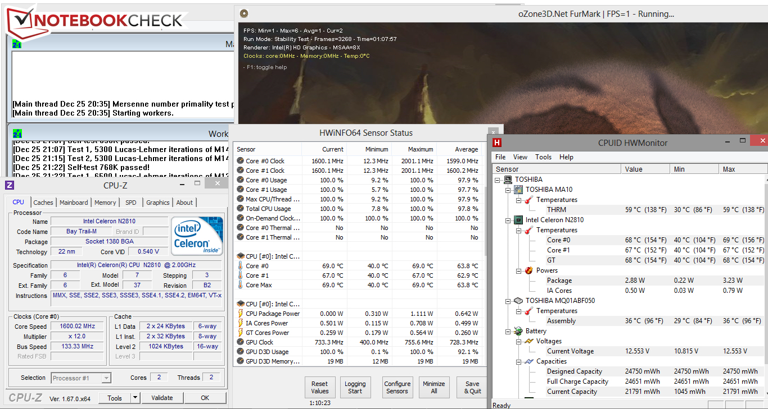768x409 pixels.
Task: Collapse the Battery node in HWMonitor
Action: [x=508, y=331]
